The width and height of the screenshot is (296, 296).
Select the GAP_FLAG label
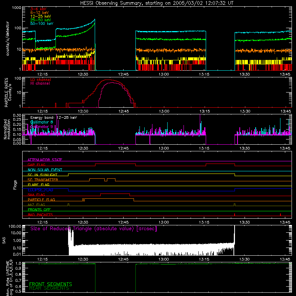pyautogui.click(x=36, y=165)
